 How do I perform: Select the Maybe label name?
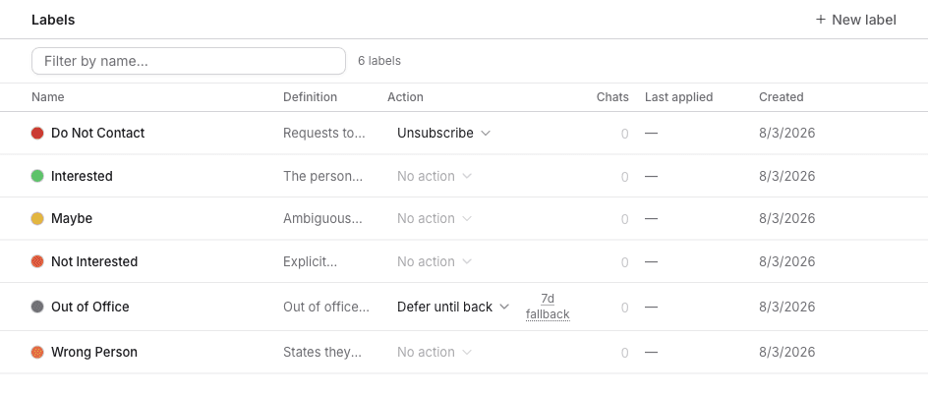pyautogui.click(x=72, y=219)
